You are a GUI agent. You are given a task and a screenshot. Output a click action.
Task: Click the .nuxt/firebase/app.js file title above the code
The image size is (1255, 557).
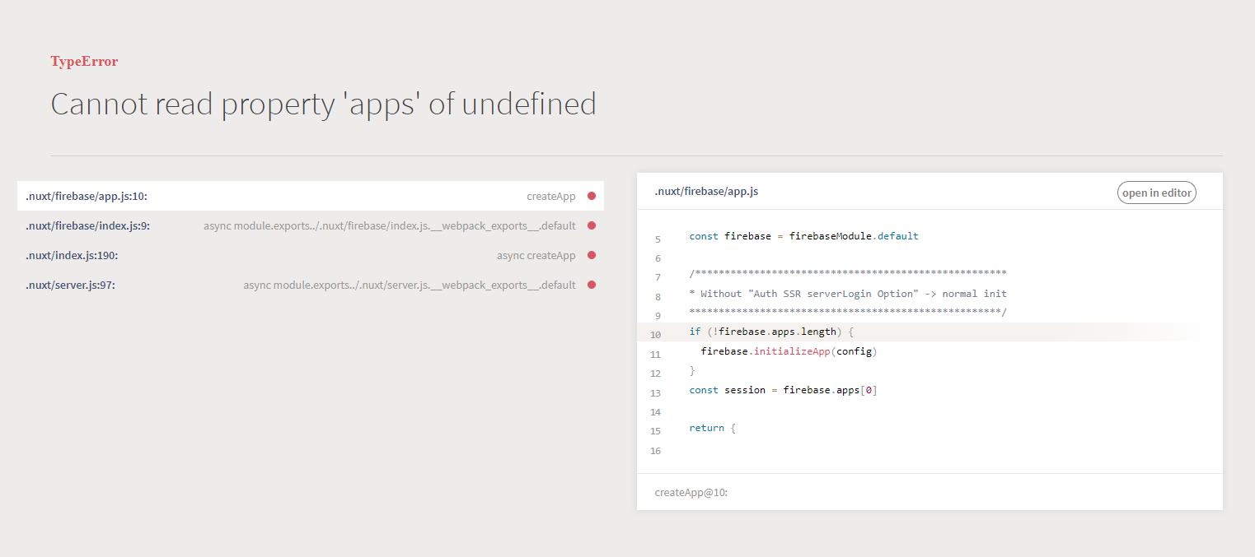[705, 191]
